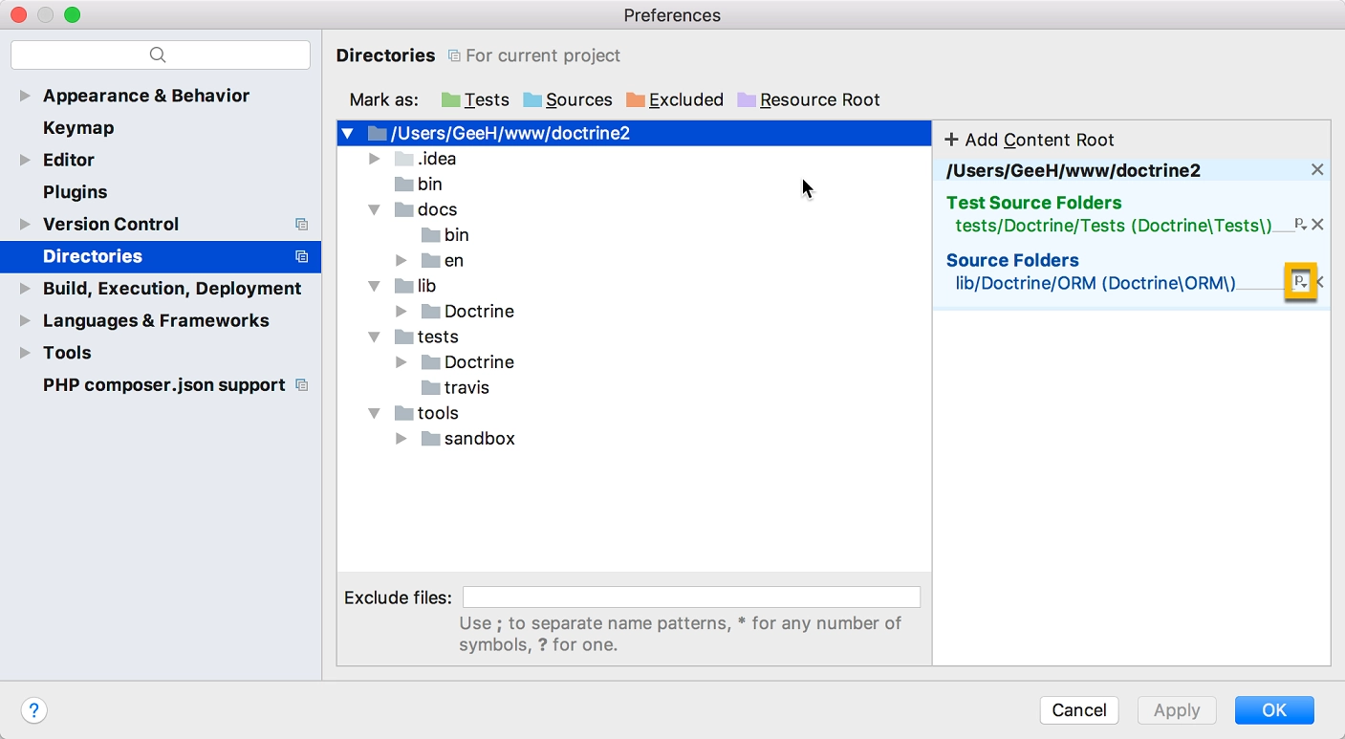Screen dimensions: 1345x739
Task: Remove the /Users/GeeH/www/doctrine2 content root
Action: coord(1317,169)
